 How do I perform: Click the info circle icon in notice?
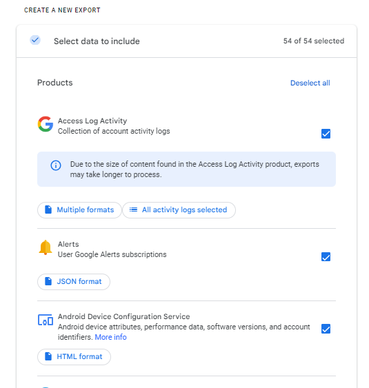click(x=56, y=165)
